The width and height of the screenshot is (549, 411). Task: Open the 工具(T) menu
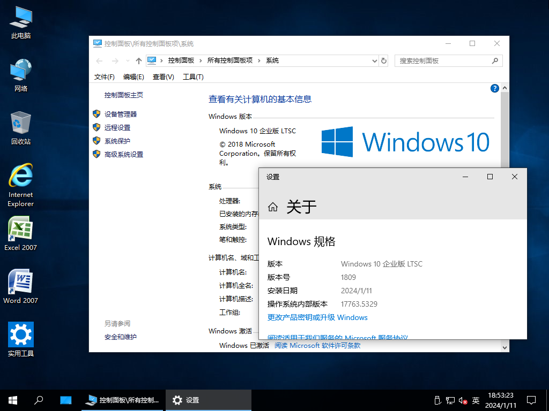click(193, 77)
